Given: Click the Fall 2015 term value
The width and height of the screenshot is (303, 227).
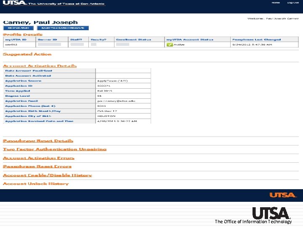Looking at the screenshot, I should pos(105,91).
